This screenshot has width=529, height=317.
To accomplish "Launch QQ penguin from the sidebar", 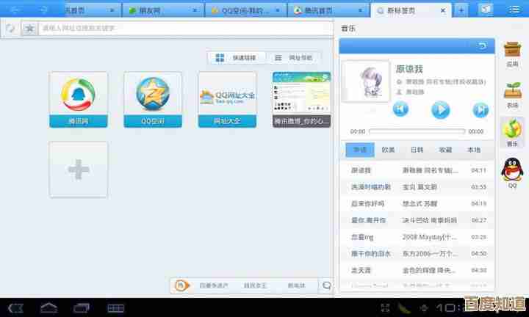I will (x=512, y=173).
